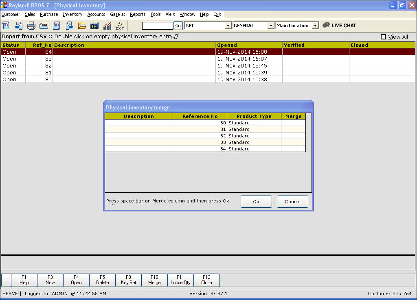Select inventory row Ref_No 81

pos(208,72)
